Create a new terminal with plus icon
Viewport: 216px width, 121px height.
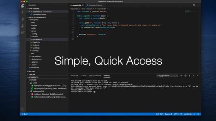pos(181,76)
